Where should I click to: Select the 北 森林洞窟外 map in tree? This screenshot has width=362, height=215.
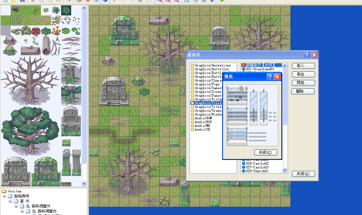click(x=38, y=206)
